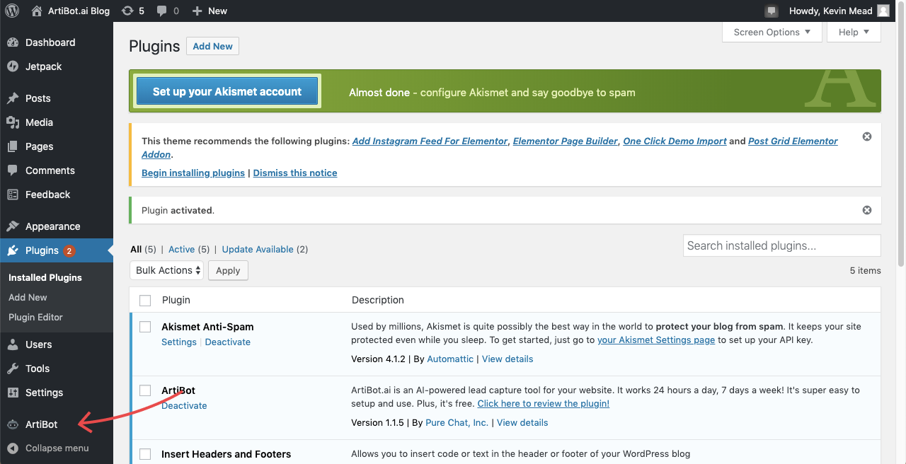Dismiss the Plugin activated notice
This screenshot has width=906, height=464.
pyautogui.click(x=866, y=210)
